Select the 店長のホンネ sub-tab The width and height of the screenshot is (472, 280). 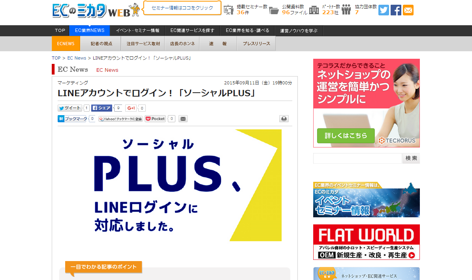point(182,43)
